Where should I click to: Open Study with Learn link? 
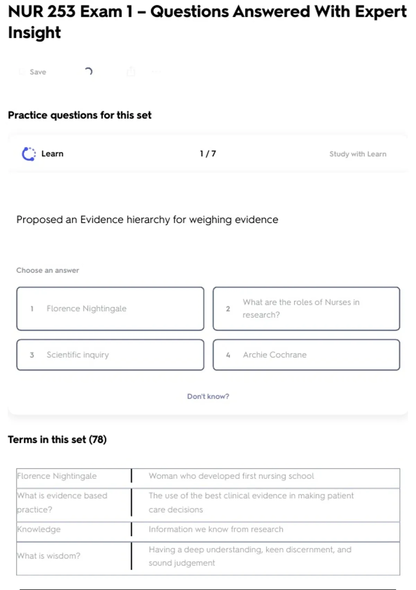[x=357, y=154]
